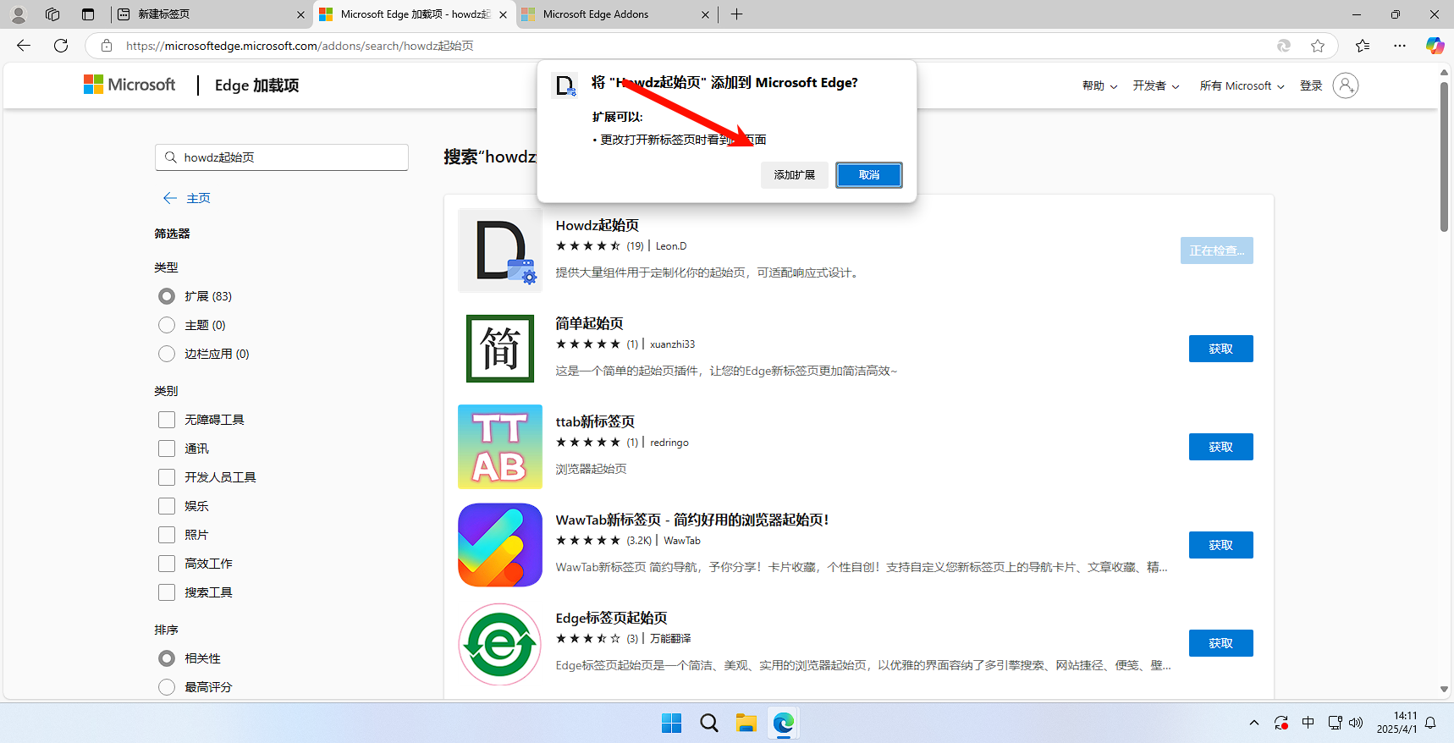Open the Favorites list icon in the toolbar
The image size is (1454, 743).
coord(1363,46)
